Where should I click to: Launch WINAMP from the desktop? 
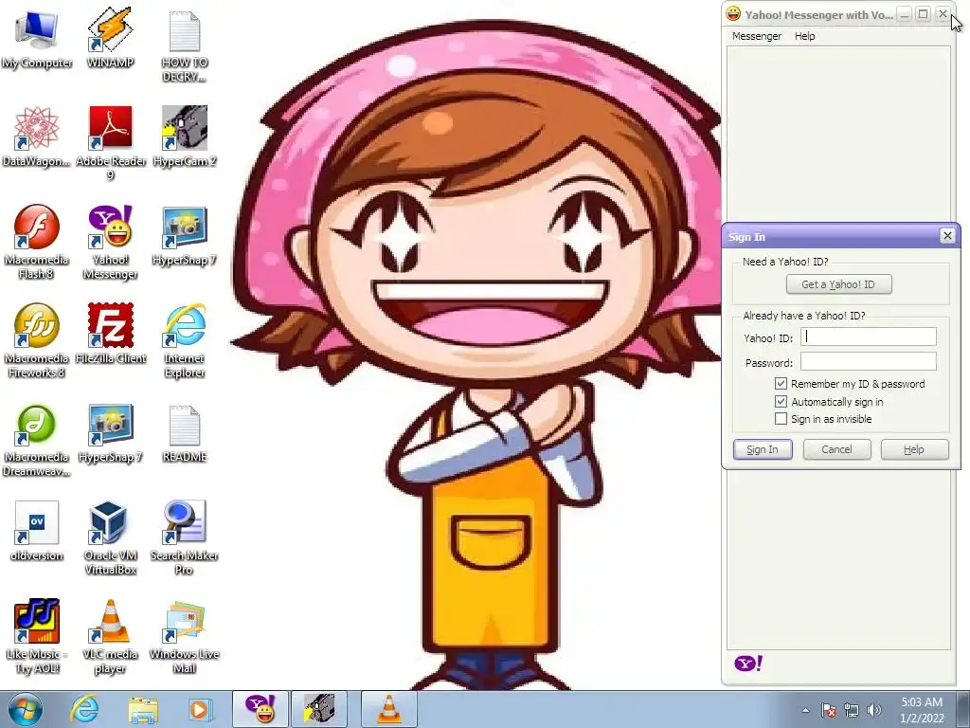click(110, 38)
